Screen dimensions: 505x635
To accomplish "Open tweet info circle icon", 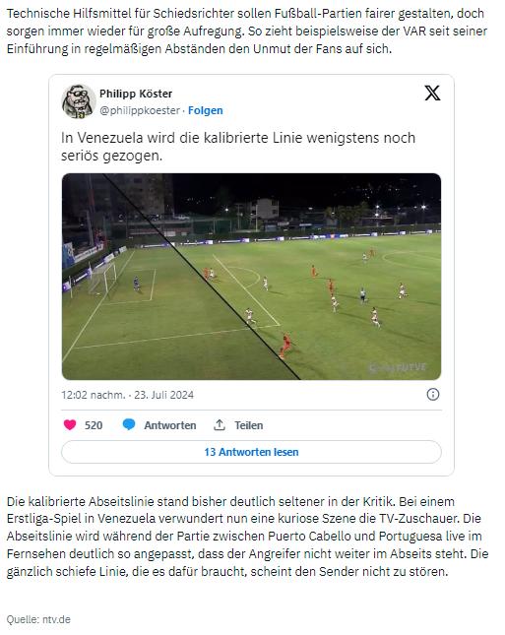I will 433,395.
